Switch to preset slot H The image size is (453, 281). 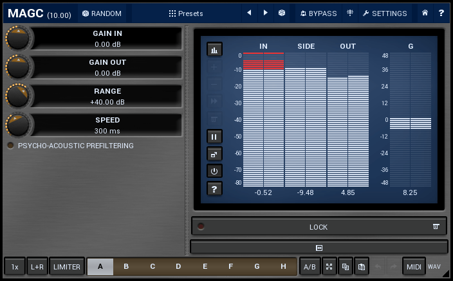283,266
